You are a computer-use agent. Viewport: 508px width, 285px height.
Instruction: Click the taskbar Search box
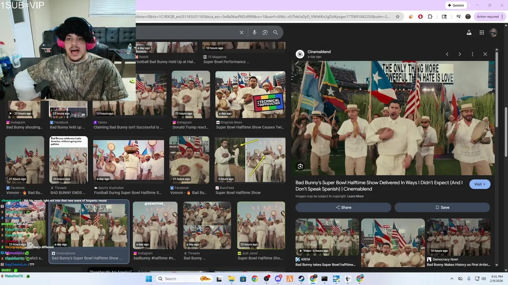(184, 279)
